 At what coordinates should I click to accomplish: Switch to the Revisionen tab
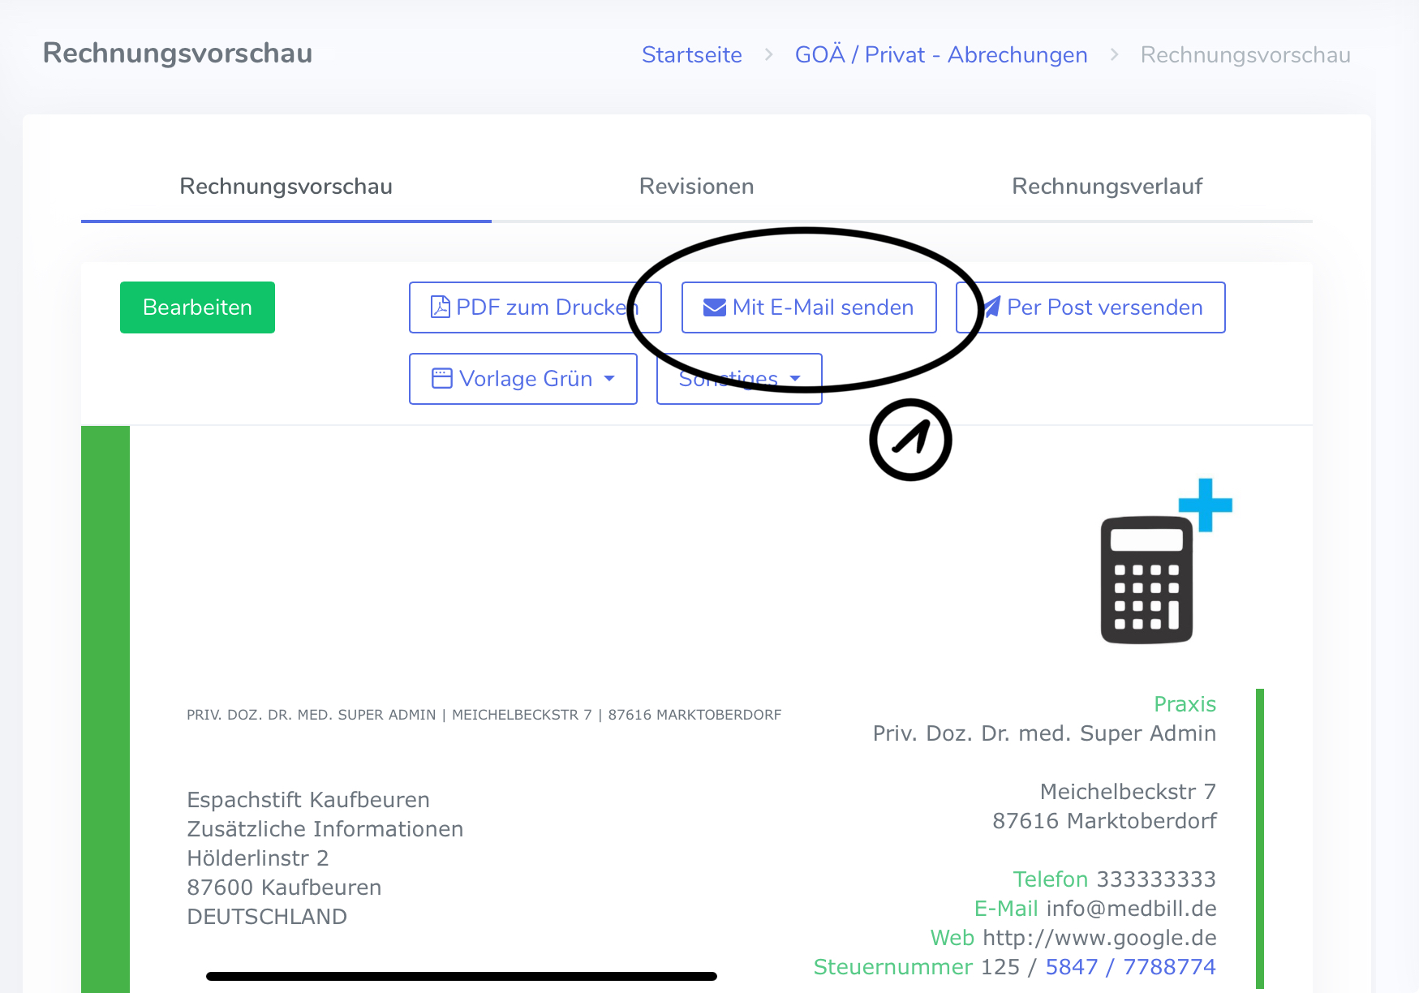pos(696,187)
